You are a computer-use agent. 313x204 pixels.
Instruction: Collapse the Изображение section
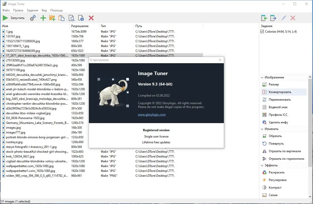click(x=262, y=77)
